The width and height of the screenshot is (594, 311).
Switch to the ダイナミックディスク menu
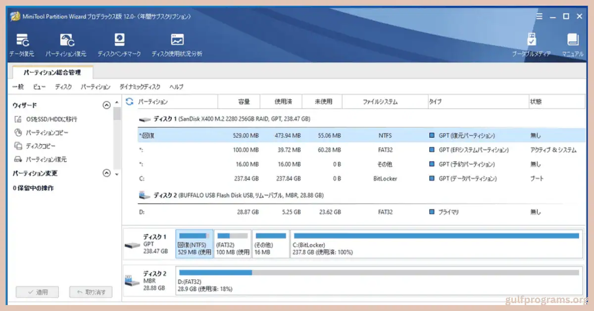(x=140, y=87)
